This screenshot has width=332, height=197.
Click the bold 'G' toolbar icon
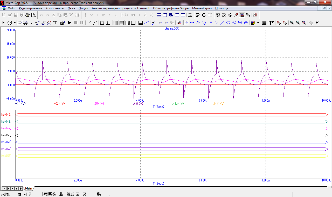tap(204, 15)
